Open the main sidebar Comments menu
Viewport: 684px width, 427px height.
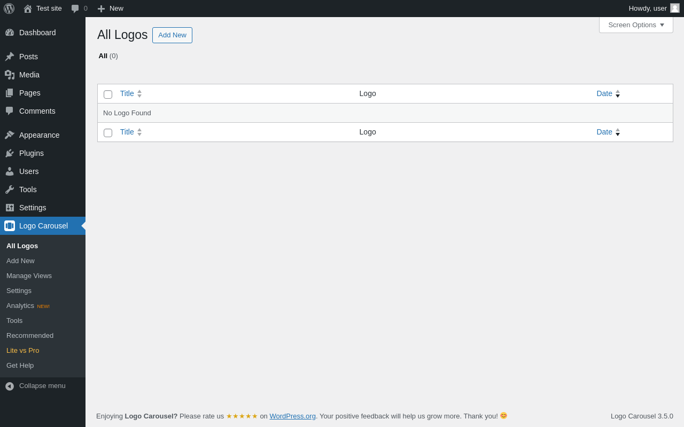click(43, 111)
